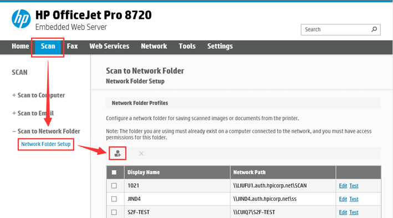Click Edit for the S2F-TEST profile

343,212
